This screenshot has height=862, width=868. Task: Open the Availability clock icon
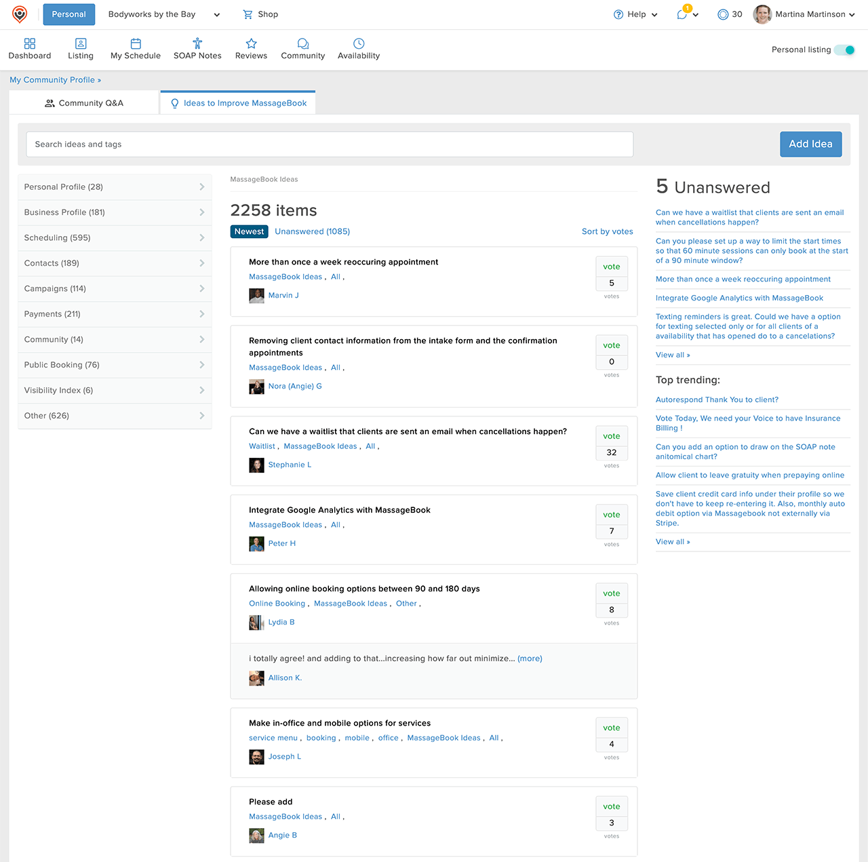coord(359,43)
